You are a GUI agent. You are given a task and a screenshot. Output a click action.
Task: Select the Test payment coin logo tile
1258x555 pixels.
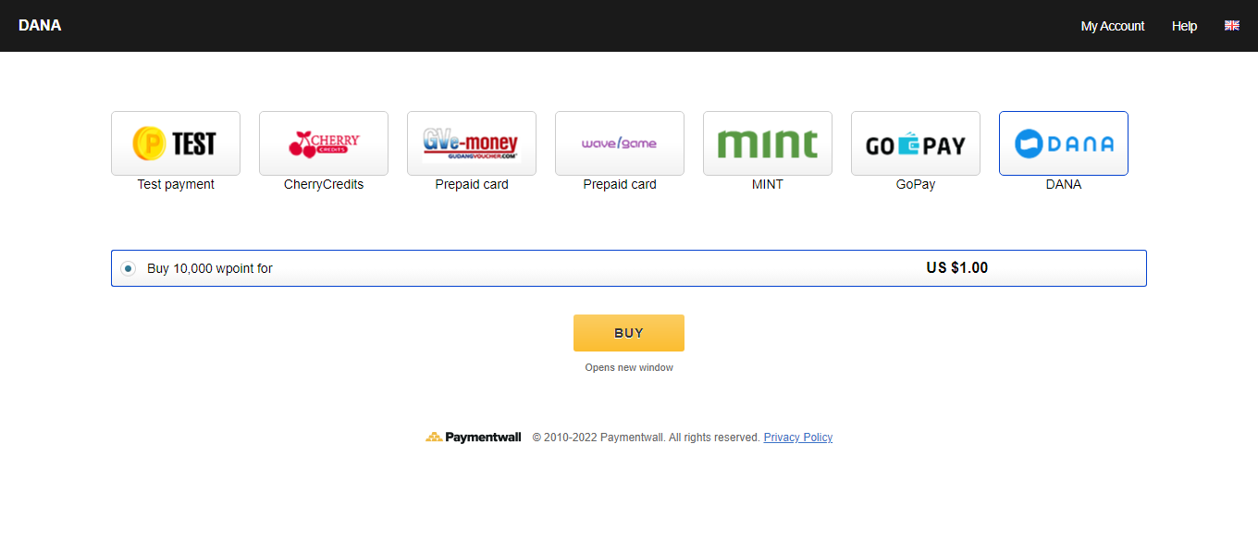click(x=176, y=143)
